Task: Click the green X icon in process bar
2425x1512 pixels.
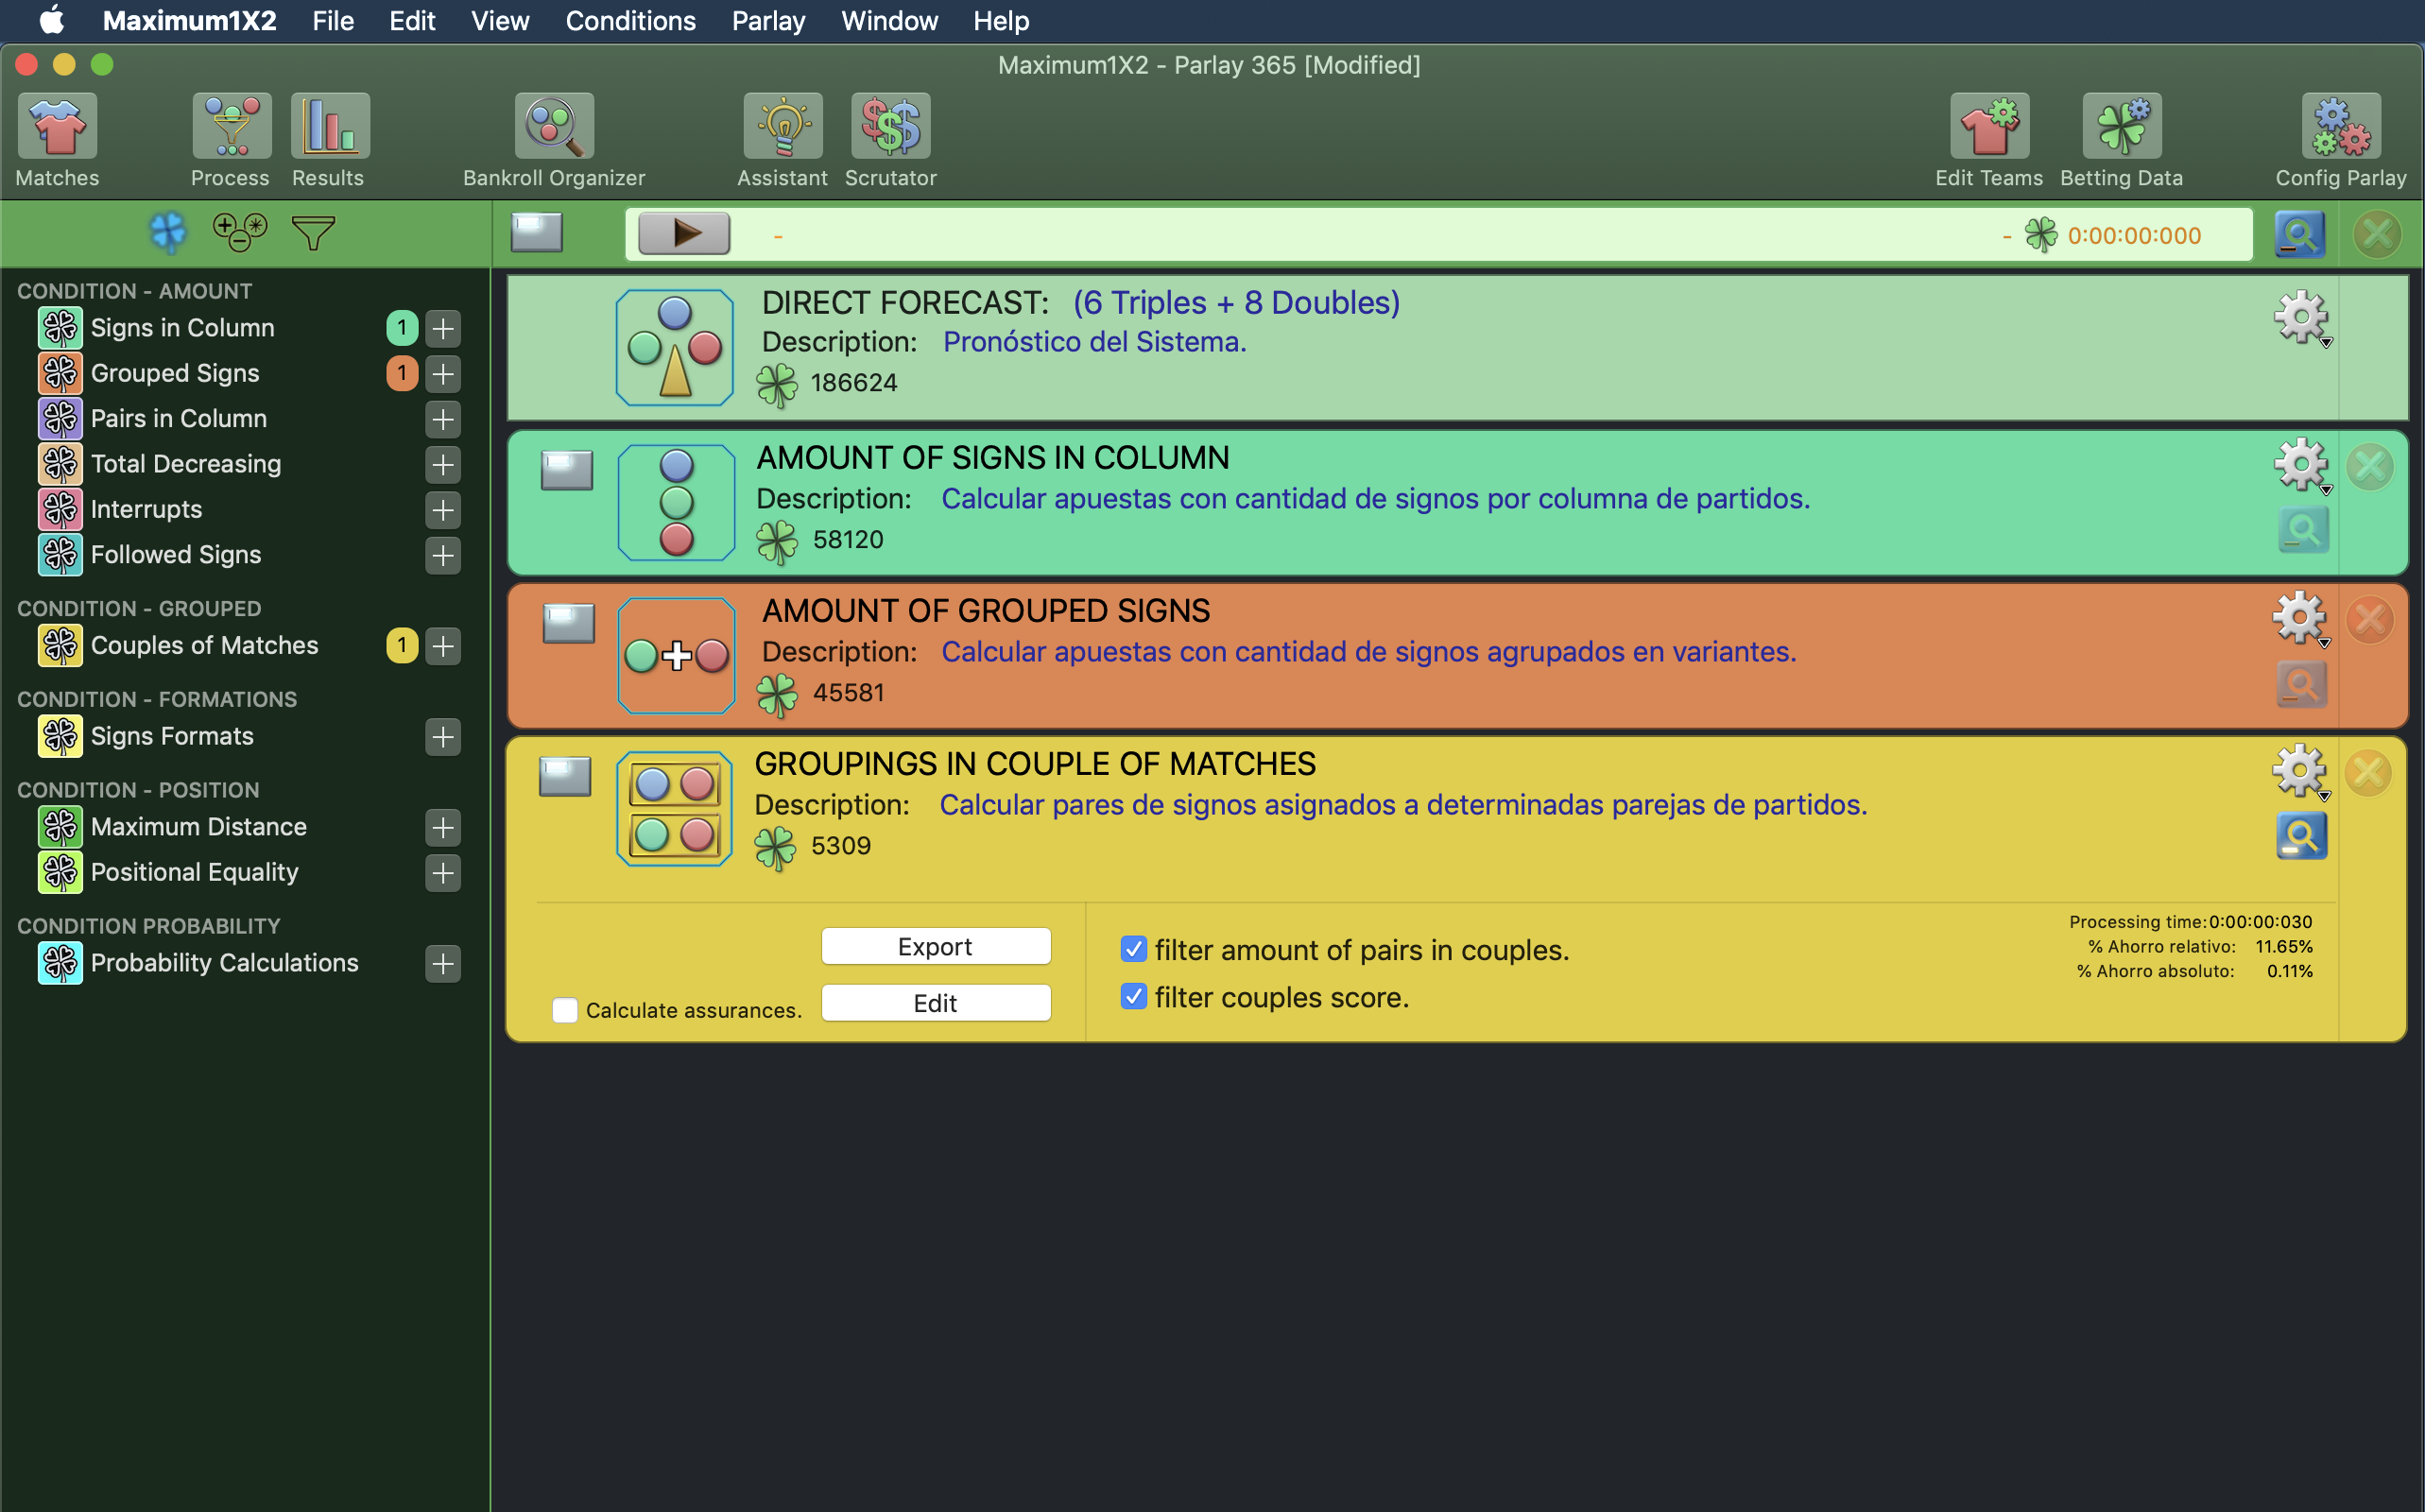Action: (x=2378, y=235)
